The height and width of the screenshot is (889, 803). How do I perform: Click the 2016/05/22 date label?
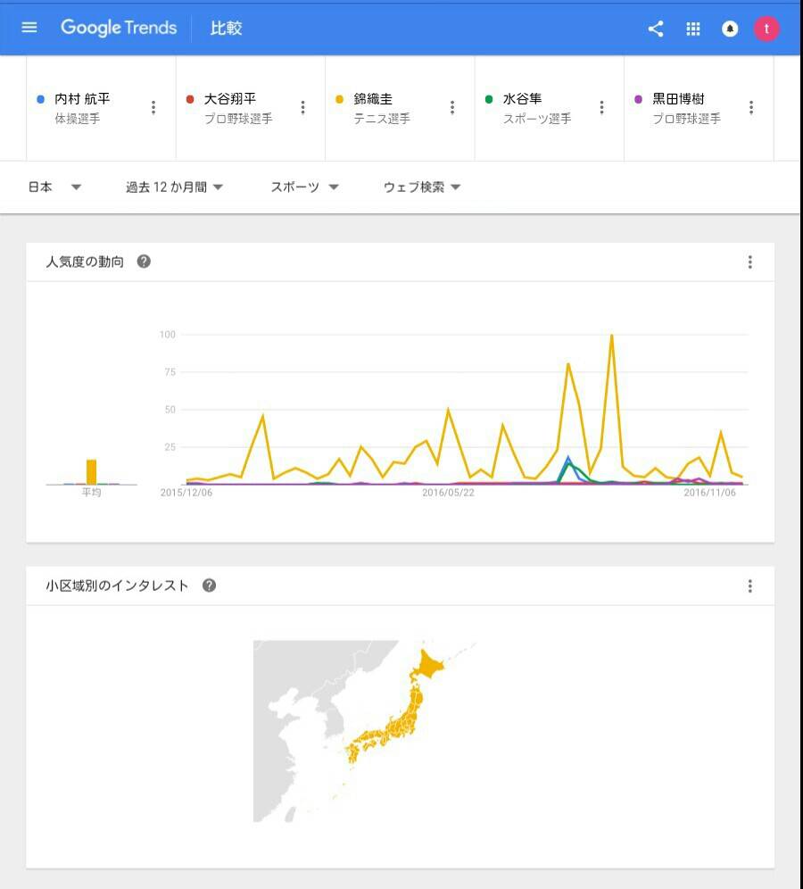pos(448,493)
